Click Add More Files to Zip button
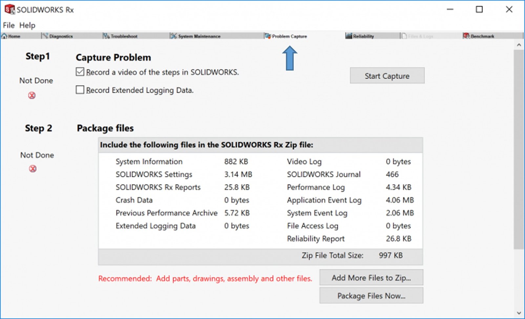Screen dimensions: 525x319 click(371, 278)
